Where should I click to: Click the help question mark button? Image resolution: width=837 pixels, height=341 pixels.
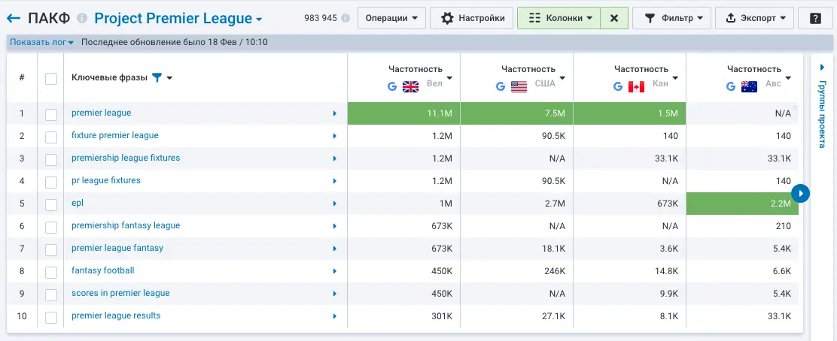pyautogui.click(x=815, y=18)
